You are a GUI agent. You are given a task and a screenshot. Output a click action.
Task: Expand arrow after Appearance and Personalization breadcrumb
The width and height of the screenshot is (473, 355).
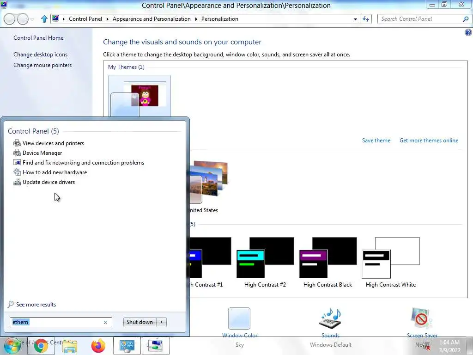click(x=196, y=19)
